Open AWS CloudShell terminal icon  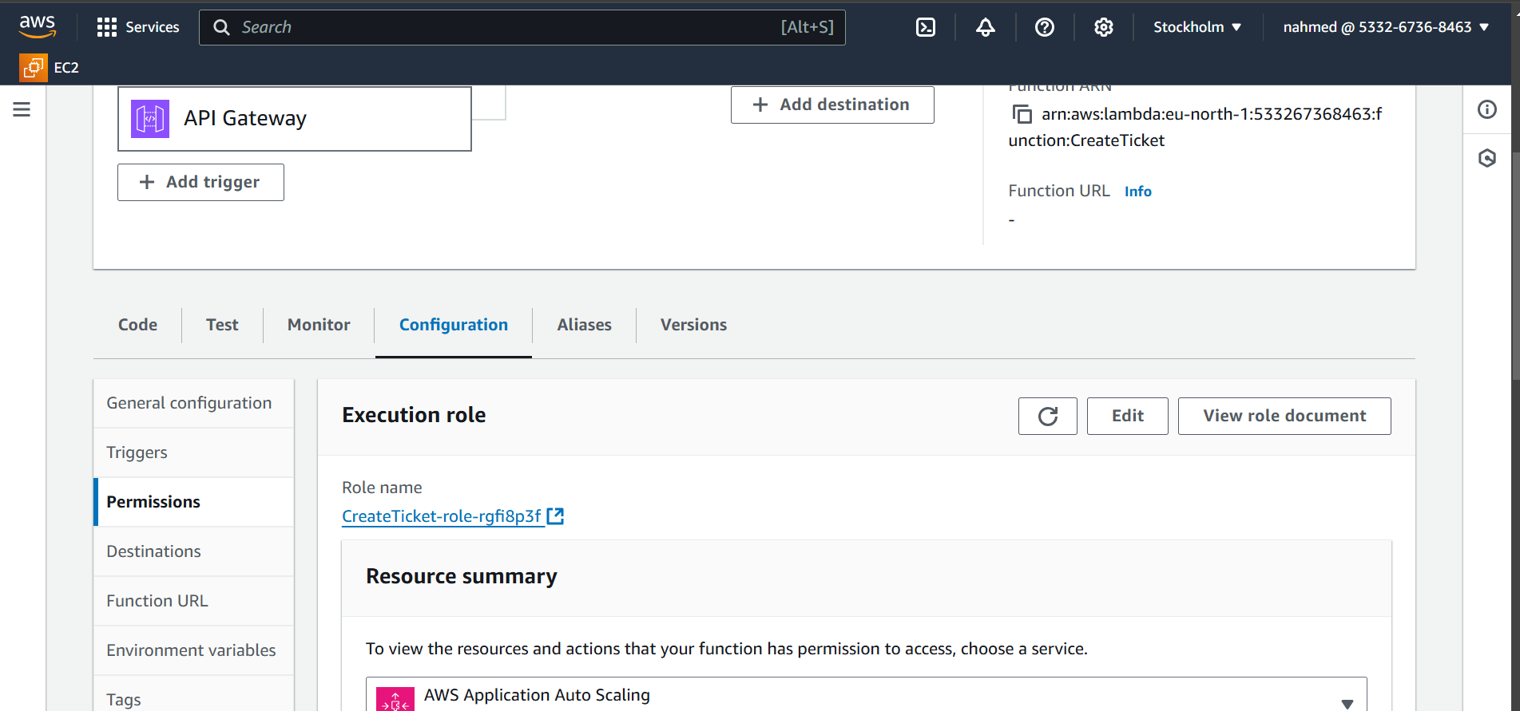926,27
